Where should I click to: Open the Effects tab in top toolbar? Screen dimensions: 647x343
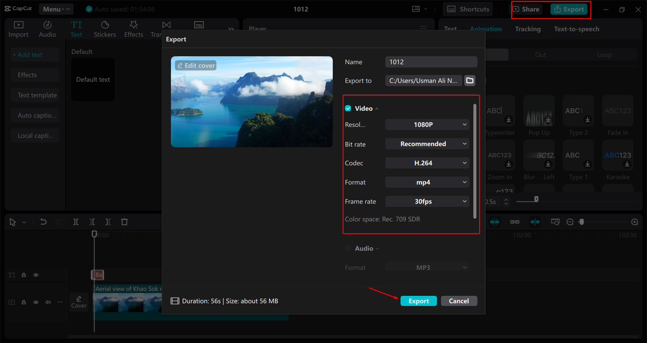pyautogui.click(x=133, y=29)
